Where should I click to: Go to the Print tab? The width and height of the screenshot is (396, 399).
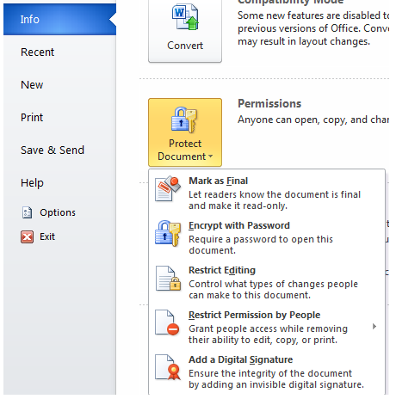[32, 118]
